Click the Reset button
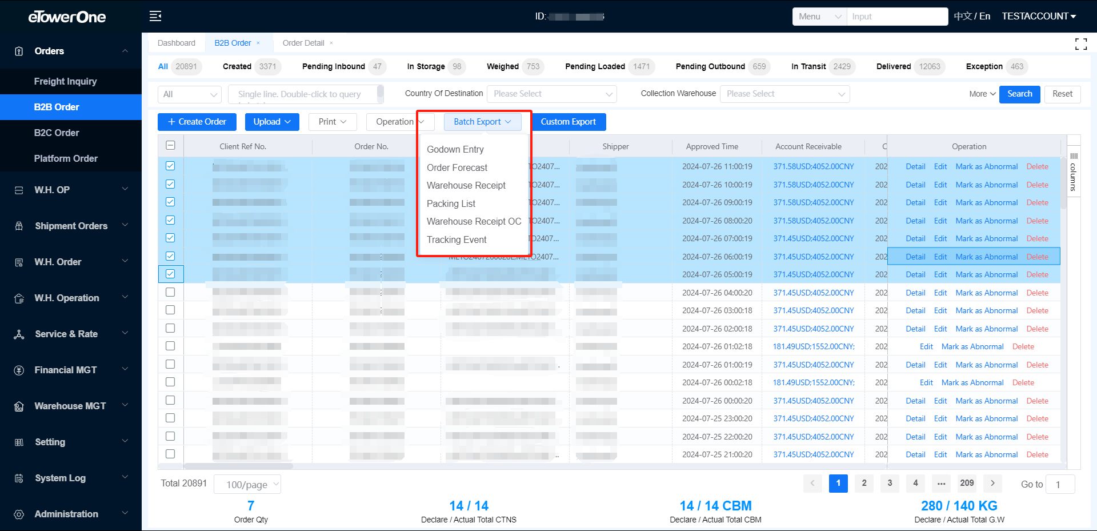The height and width of the screenshot is (531, 1097). 1062,94
